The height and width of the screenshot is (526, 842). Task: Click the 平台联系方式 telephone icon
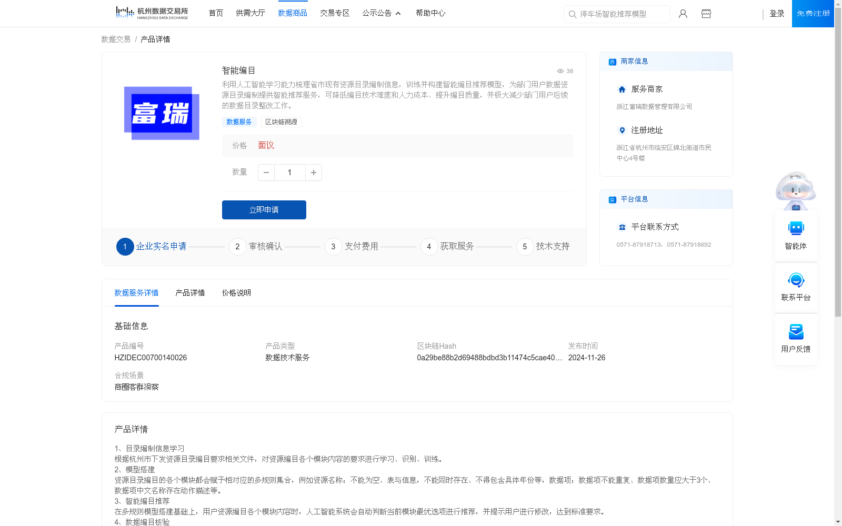coord(622,227)
